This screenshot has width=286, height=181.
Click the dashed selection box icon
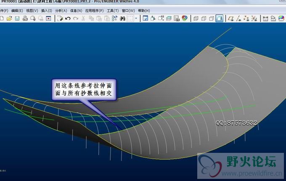coord(130,18)
